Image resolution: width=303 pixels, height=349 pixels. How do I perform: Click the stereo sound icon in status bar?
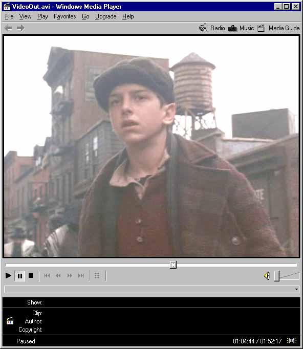(x=291, y=340)
